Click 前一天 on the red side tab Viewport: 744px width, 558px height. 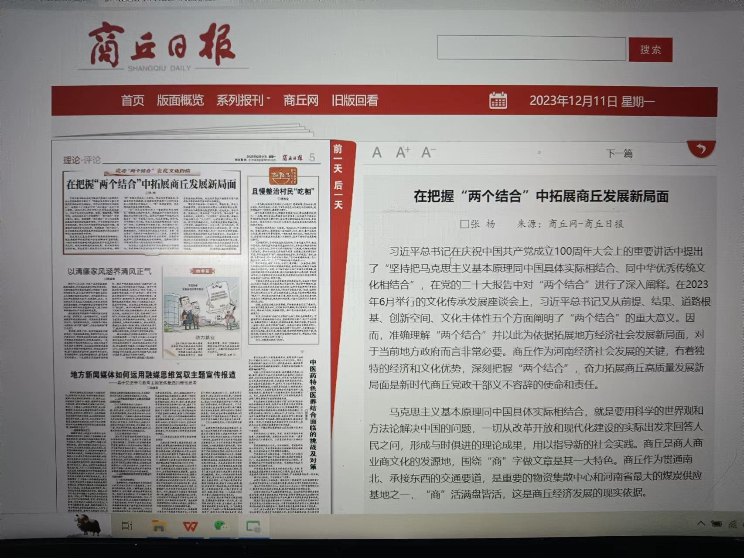(338, 159)
